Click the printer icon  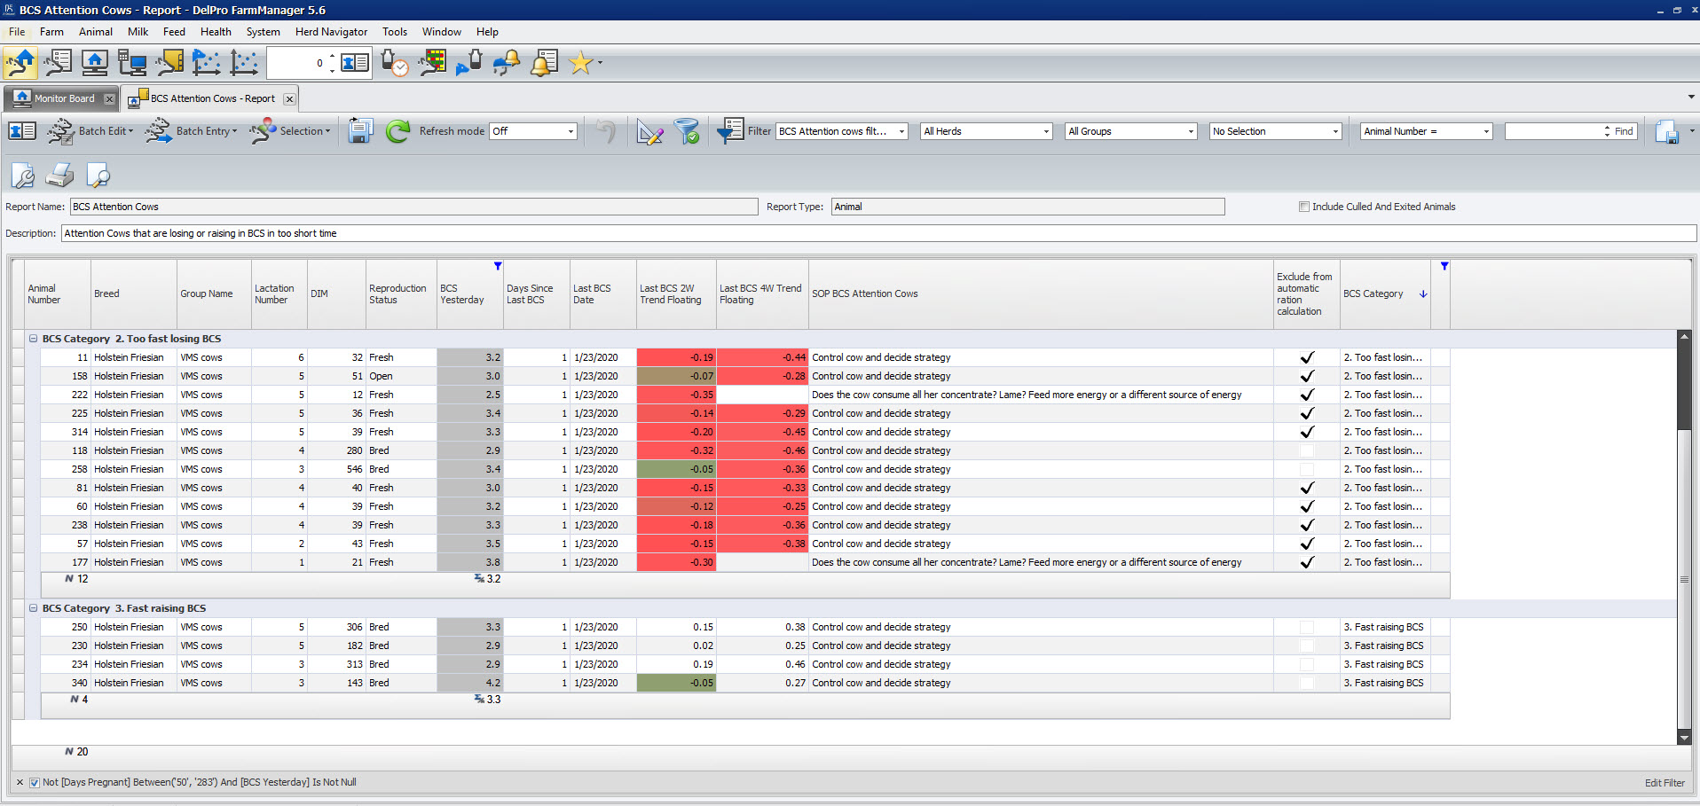(x=59, y=176)
